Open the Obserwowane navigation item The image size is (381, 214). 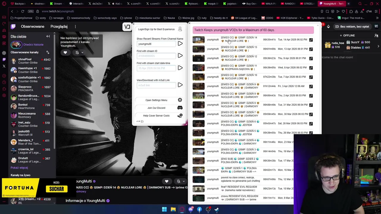32,26
